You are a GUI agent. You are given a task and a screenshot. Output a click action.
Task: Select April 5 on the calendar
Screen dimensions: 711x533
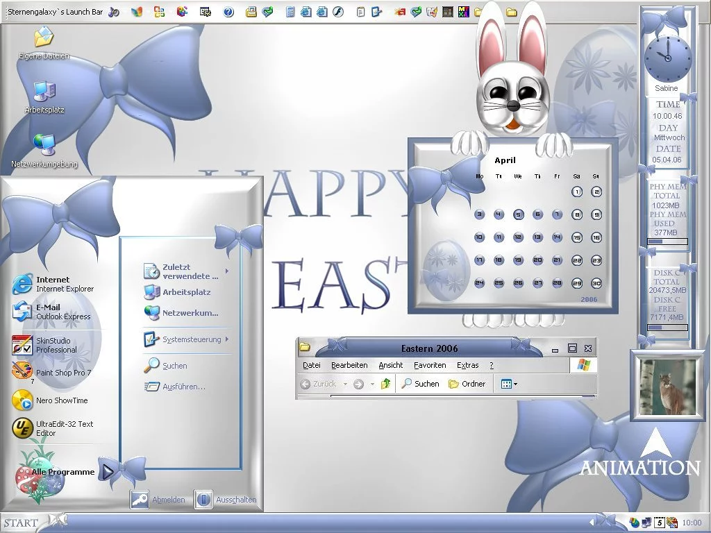(518, 214)
